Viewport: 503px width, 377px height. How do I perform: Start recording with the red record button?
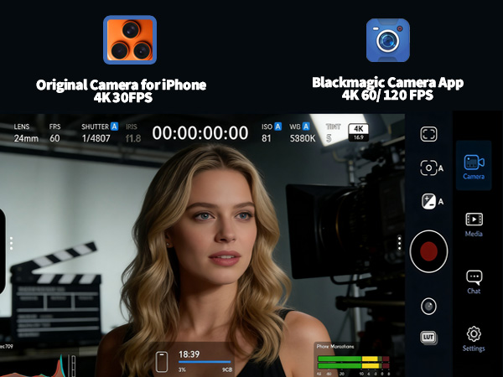coord(428,251)
